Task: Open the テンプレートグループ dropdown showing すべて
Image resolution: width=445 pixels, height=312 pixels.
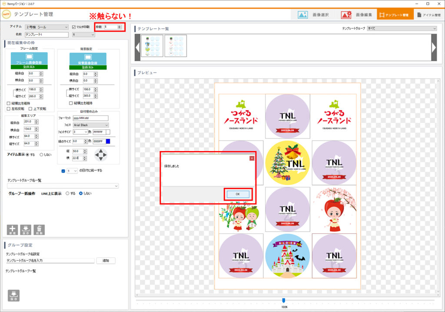Action: [402, 28]
